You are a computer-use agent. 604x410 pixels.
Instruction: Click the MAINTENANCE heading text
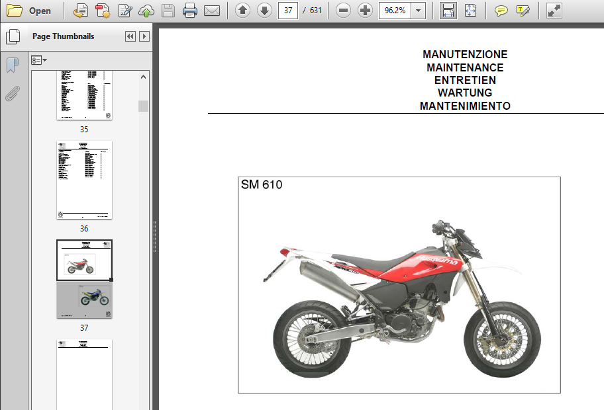pyautogui.click(x=465, y=67)
